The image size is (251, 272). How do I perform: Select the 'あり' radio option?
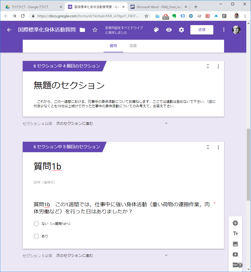[x=36, y=236]
